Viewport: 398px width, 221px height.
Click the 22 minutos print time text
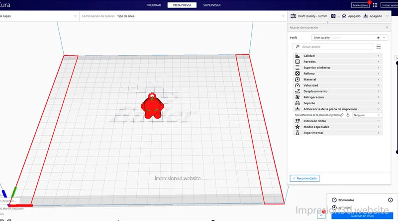(346, 200)
